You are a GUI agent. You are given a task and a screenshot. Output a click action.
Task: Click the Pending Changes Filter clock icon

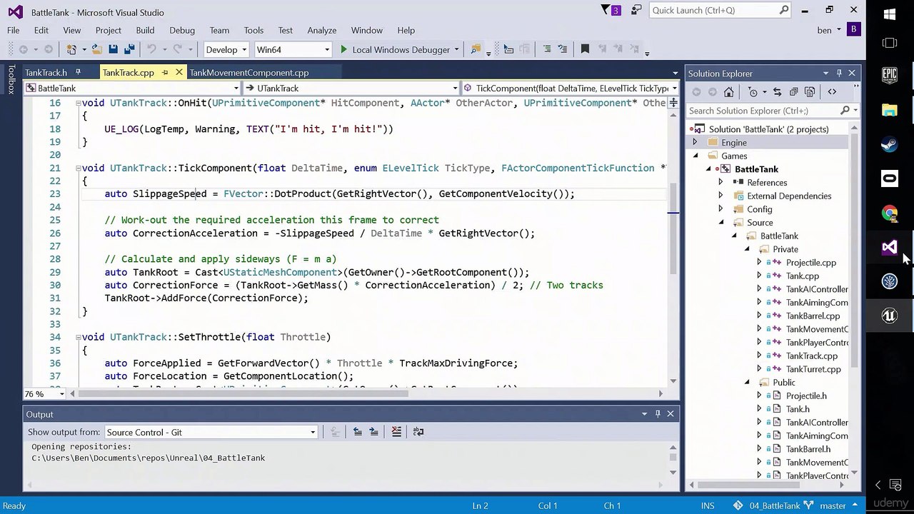coord(753,92)
